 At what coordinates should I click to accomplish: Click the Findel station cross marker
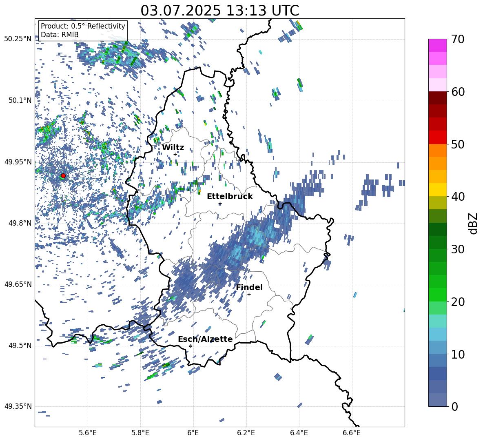click(x=249, y=295)
